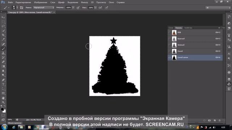
Task: Select the Hand tool
Action: point(3,98)
